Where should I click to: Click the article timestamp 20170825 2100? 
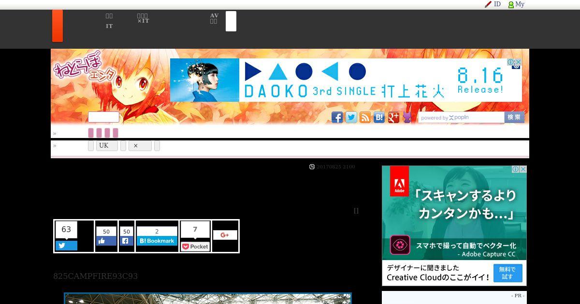[336, 166]
